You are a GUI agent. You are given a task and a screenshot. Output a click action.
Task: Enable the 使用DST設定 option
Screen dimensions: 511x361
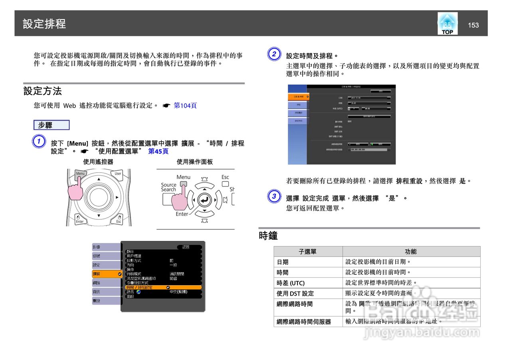click(369, 116)
